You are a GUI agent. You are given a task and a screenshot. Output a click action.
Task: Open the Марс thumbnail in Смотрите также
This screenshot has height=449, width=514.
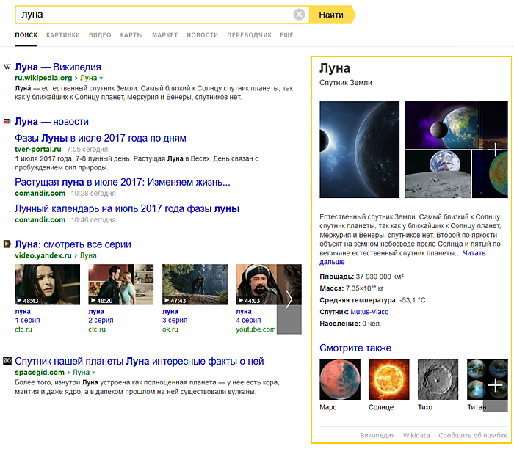pos(340,379)
